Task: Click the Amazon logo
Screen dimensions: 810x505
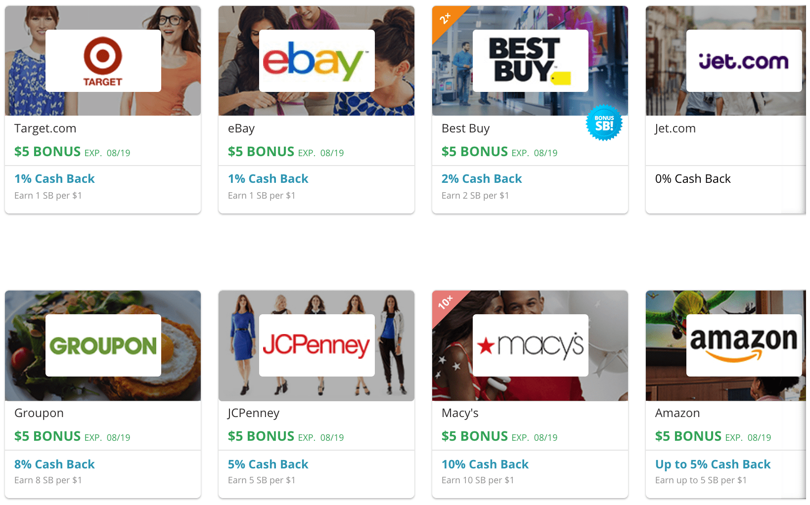Action: tap(744, 345)
